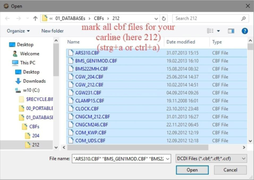Screen dimensions: 254x180
Task: Select file CGW_212.CBF
Action: 157,85
